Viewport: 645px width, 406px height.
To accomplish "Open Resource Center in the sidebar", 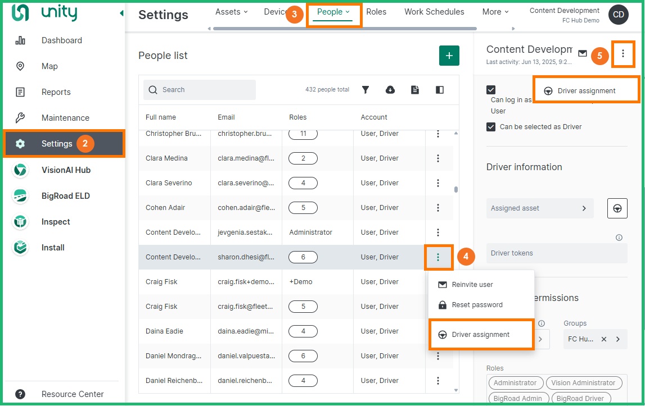I will click(x=72, y=394).
